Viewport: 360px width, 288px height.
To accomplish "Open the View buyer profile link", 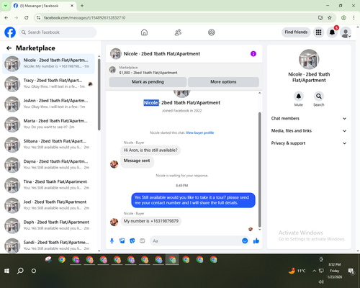I will click(199, 132).
